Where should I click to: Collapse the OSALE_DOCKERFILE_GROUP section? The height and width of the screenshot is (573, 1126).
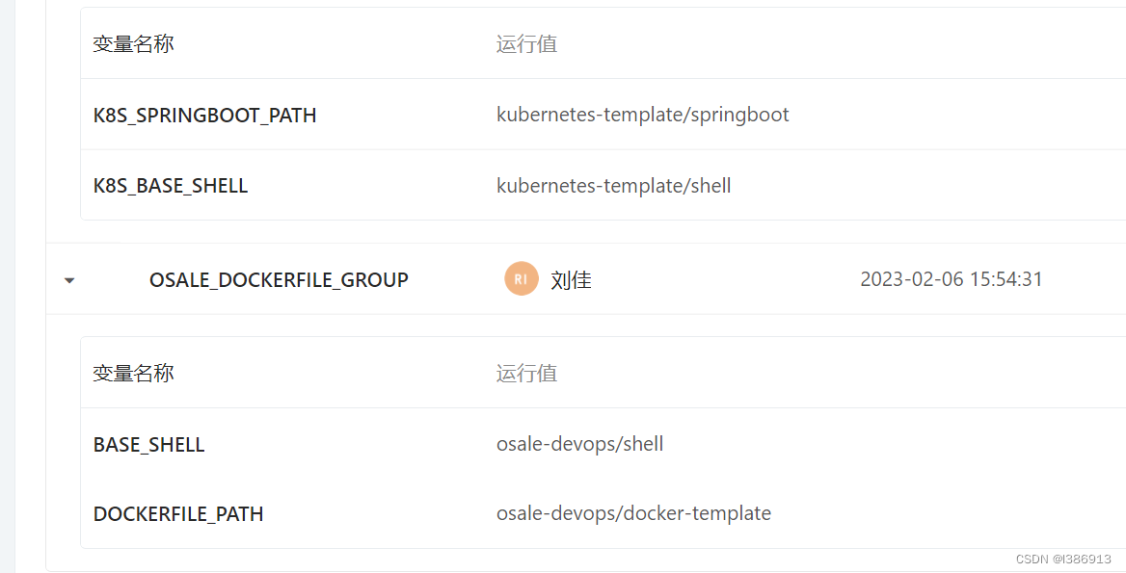[x=68, y=279]
